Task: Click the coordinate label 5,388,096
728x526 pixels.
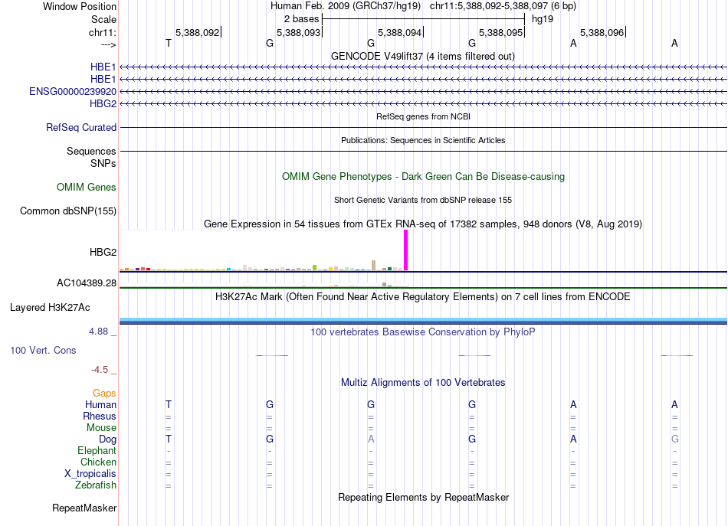Action: click(602, 32)
